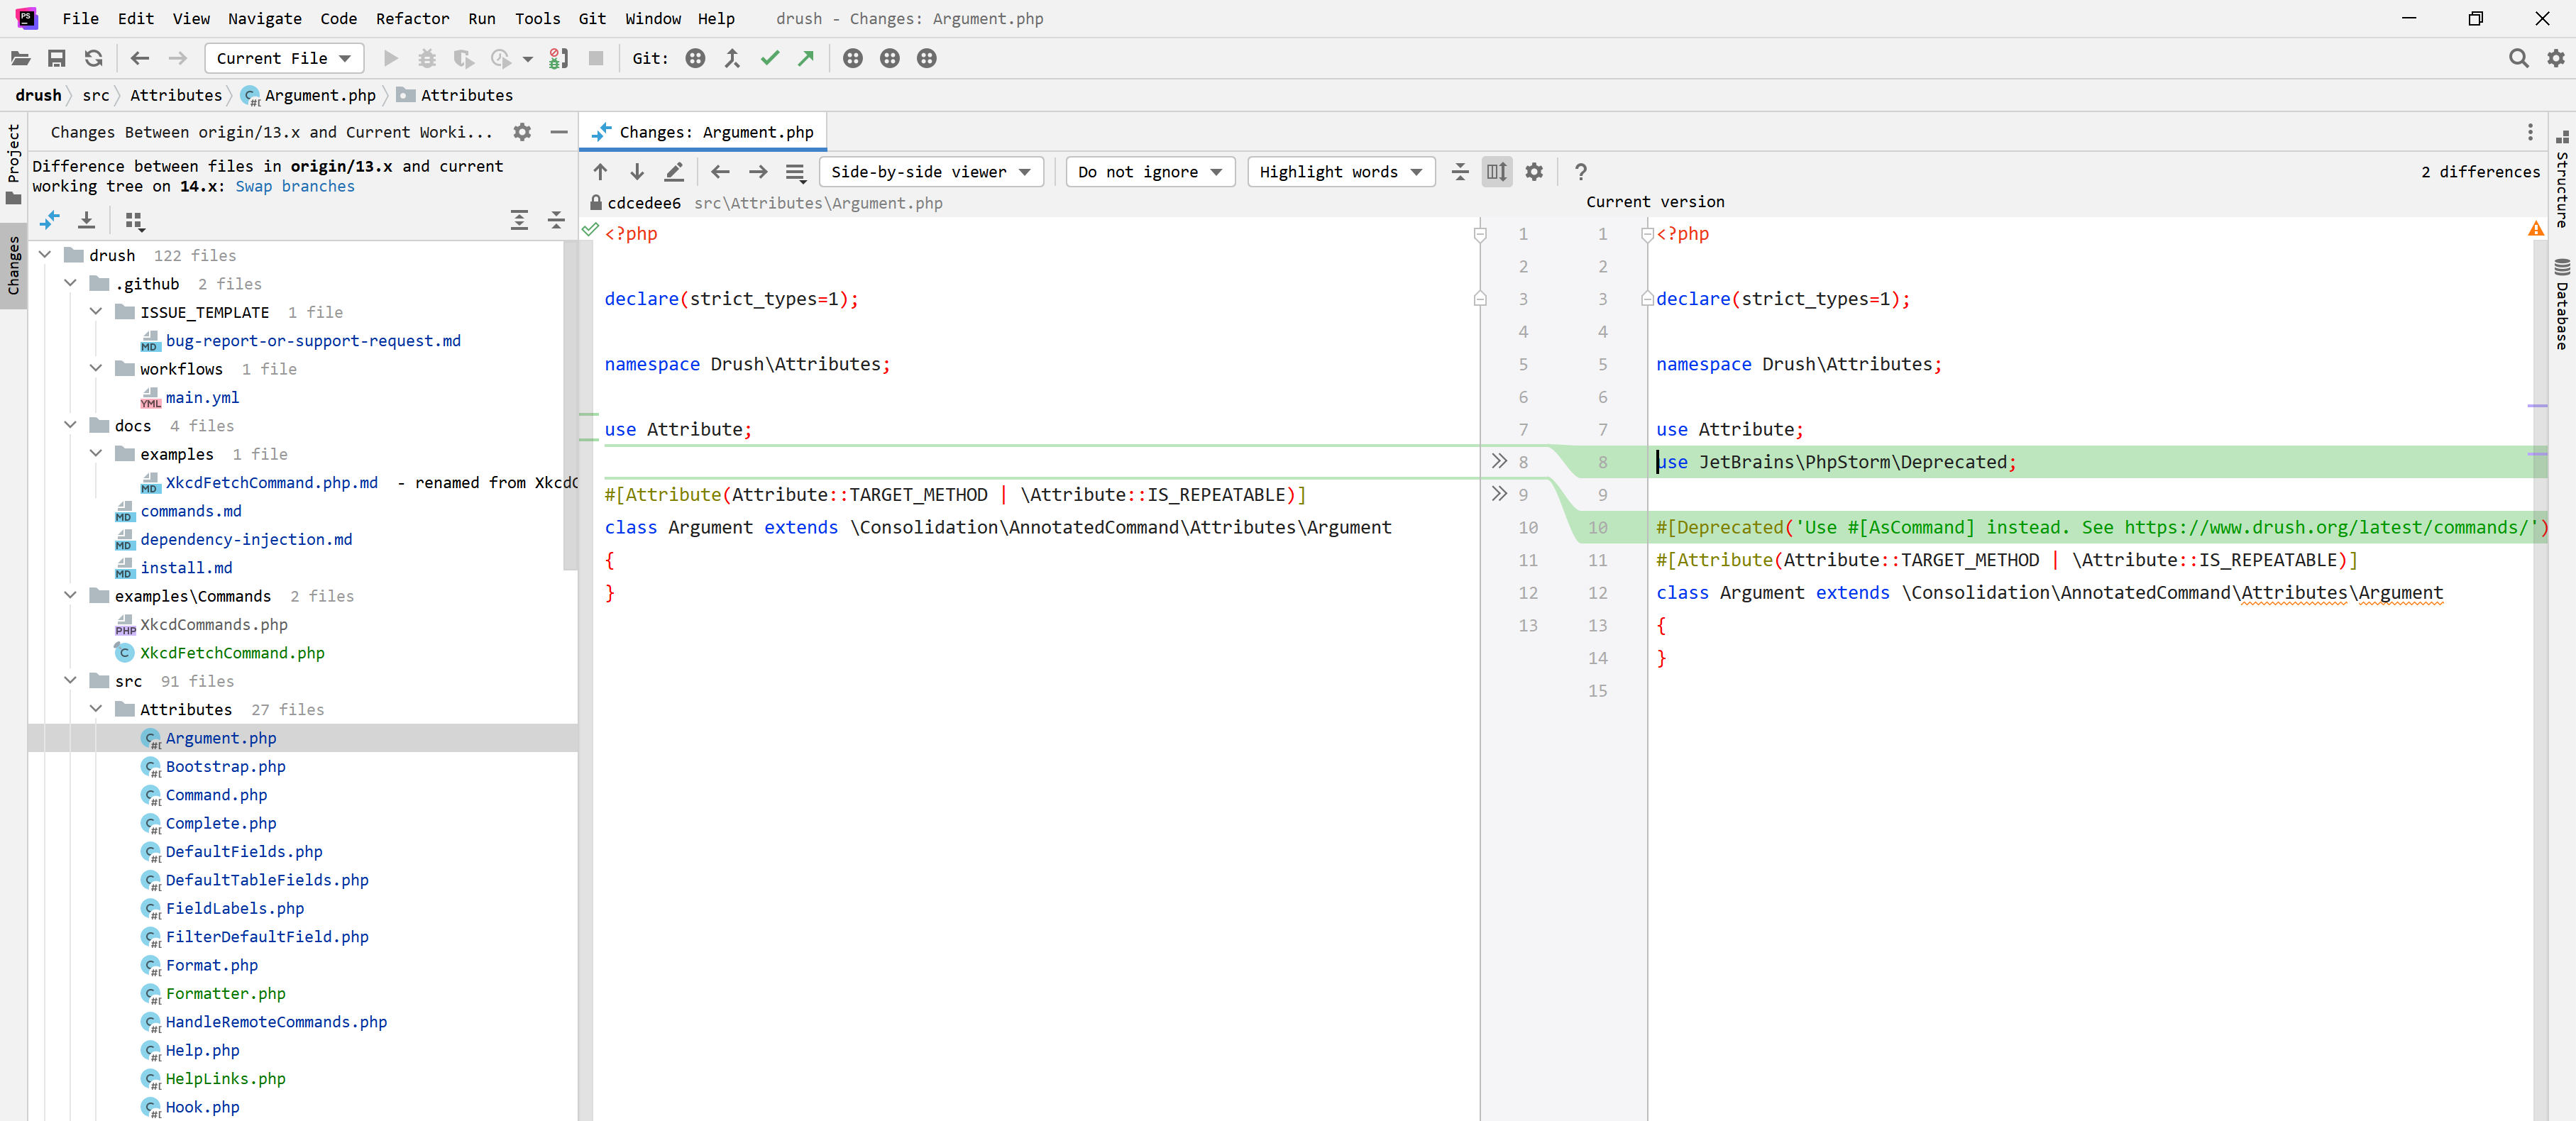Open the Refactor menu

412,18
